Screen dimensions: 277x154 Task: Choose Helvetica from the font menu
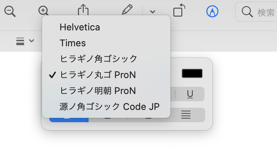[x=80, y=27]
